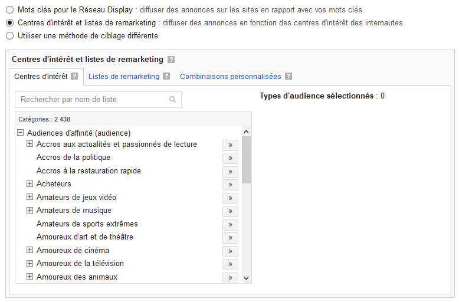
Task: Open help icon beside Listes de remarketing
Action: pos(166,76)
